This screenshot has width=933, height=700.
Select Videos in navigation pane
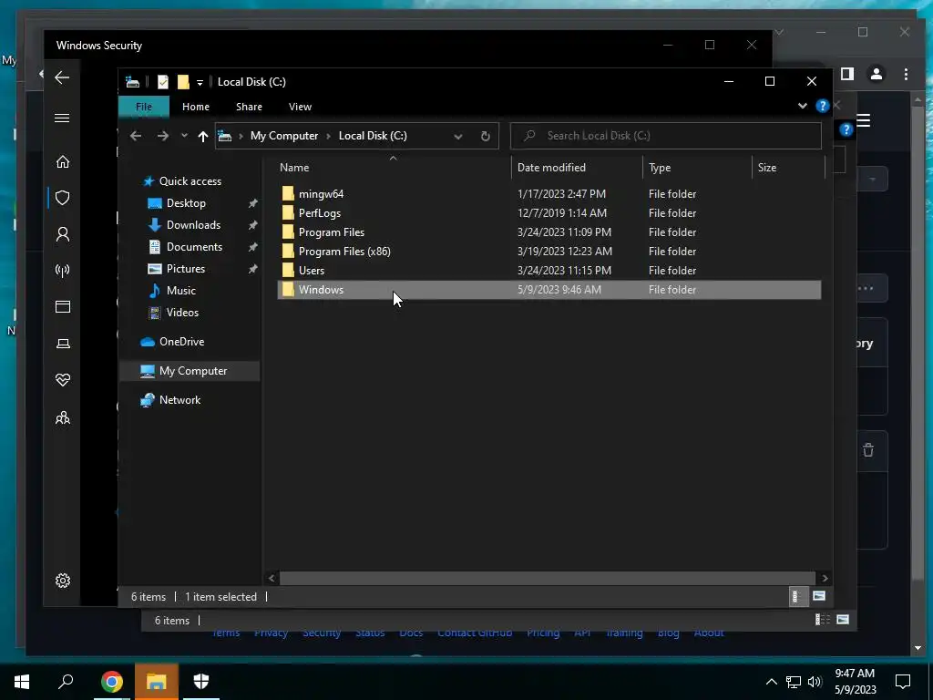pos(182,313)
